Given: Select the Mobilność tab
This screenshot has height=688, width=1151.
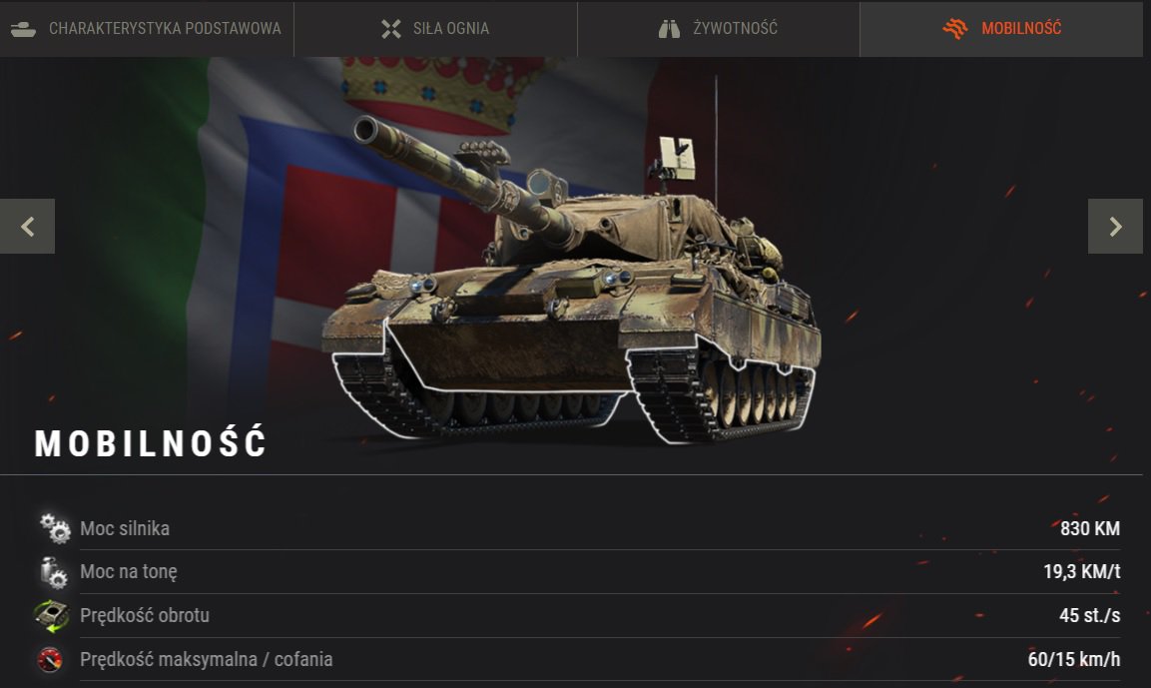Looking at the screenshot, I should [1001, 29].
